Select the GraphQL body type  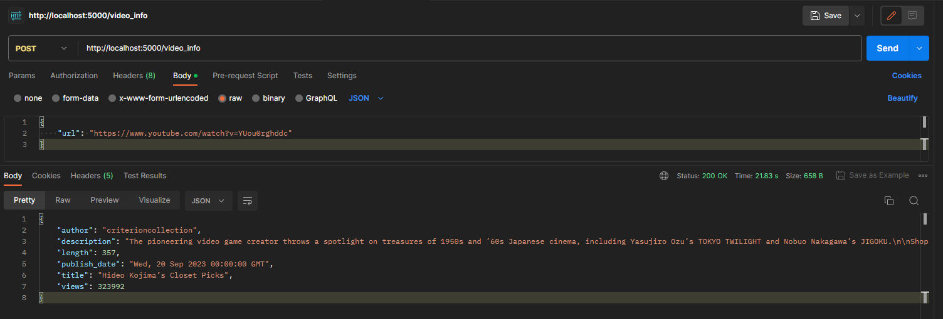pos(316,98)
